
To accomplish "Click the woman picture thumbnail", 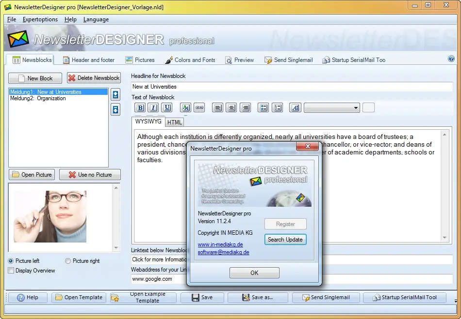I will coord(50,217).
